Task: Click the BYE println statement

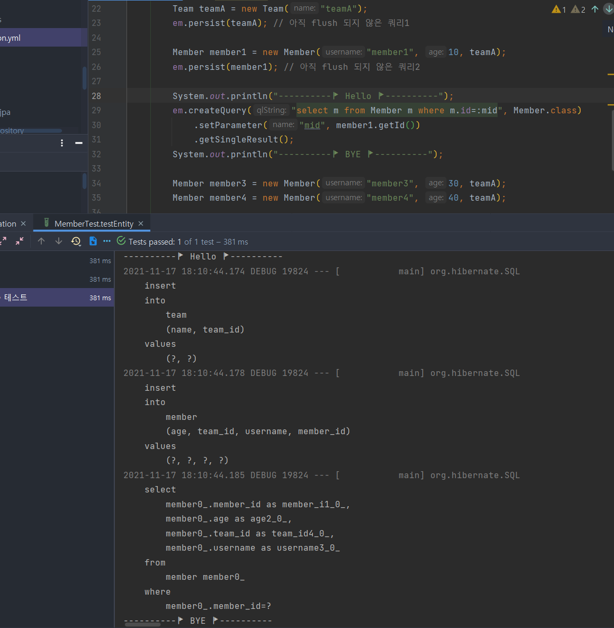Action: click(308, 154)
